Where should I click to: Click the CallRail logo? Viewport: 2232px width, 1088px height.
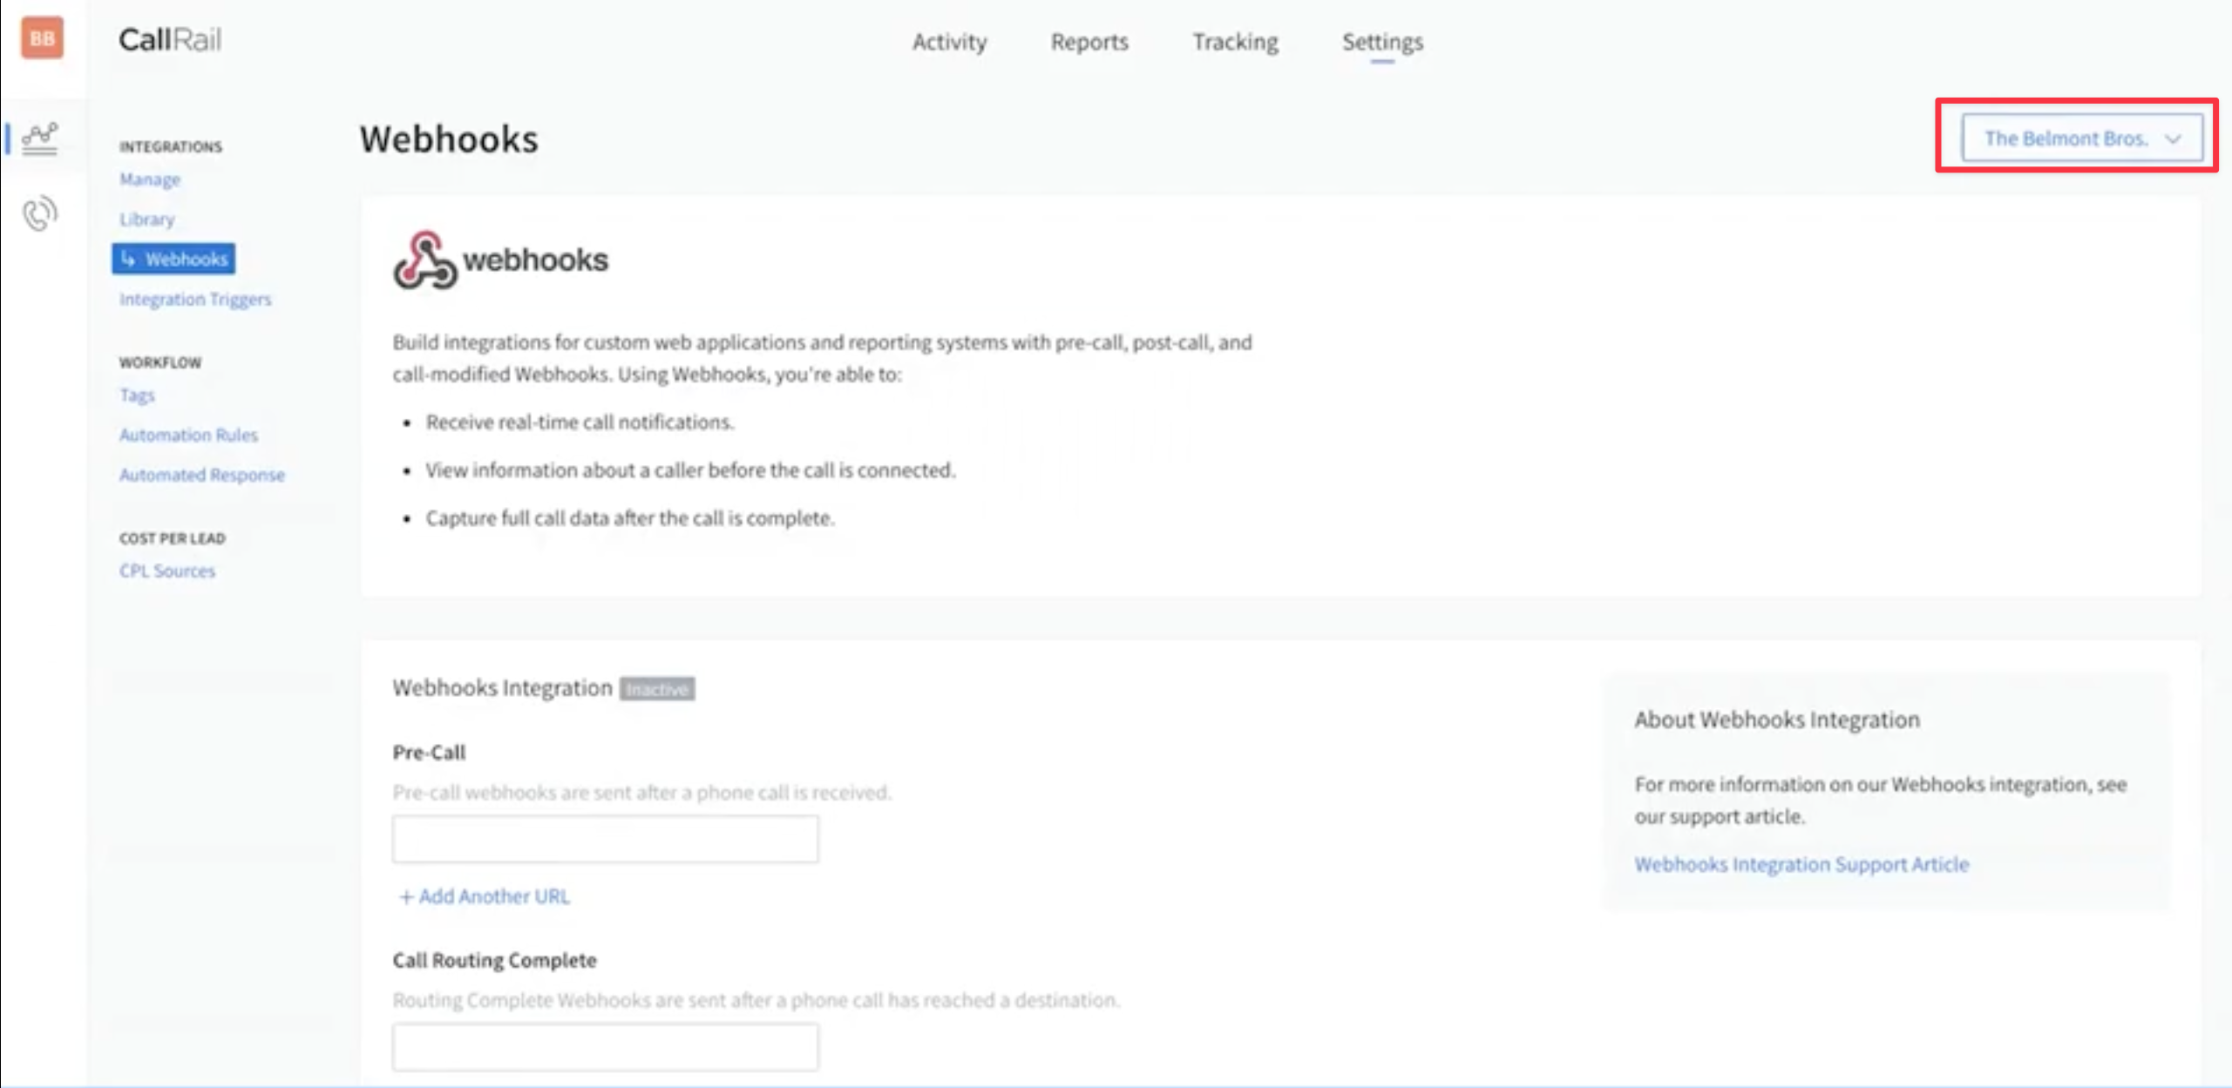click(x=170, y=39)
